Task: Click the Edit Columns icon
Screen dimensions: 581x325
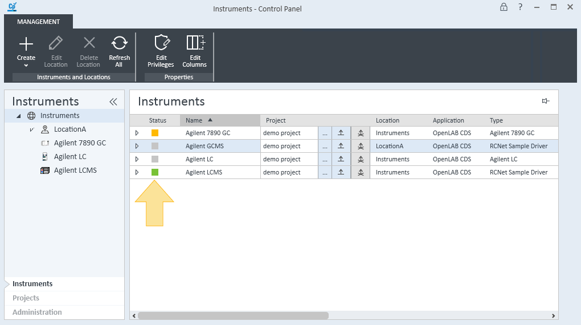Action: click(195, 43)
